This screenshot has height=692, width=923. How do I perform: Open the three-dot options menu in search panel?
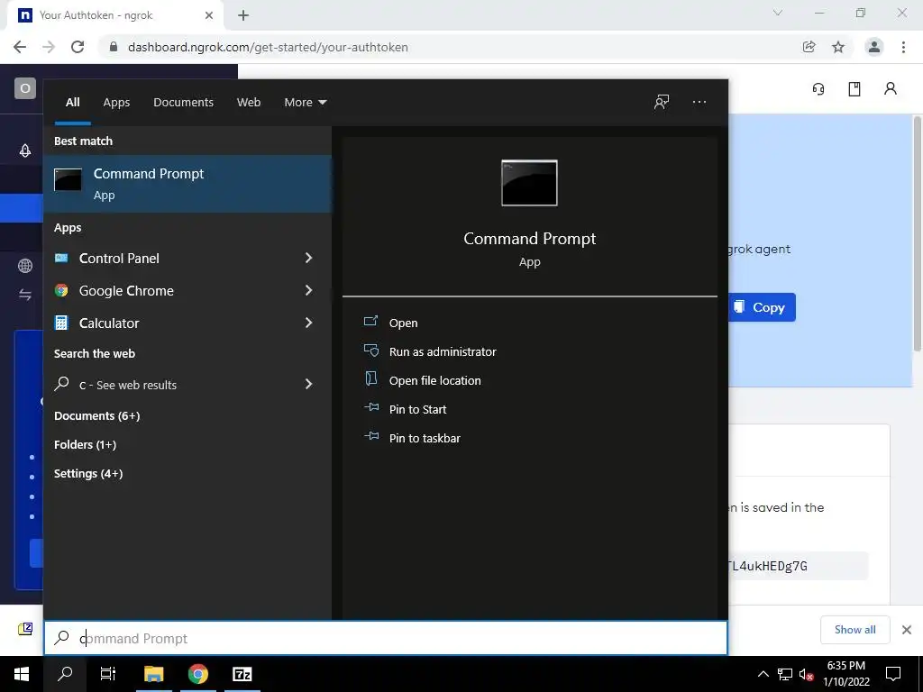pyautogui.click(x=699, y=102)
